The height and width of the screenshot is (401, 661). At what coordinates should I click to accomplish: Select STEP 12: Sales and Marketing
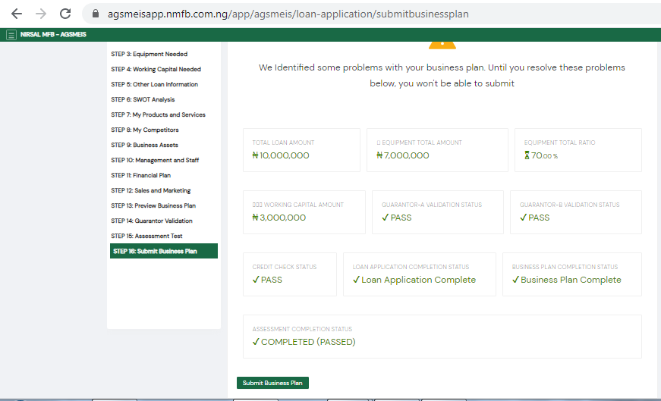(x=150, y=190)
